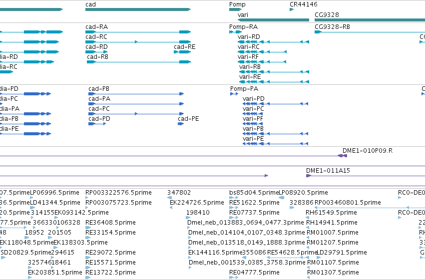The image size is (425, 280).
Task: Click the RP003322576.5prime EST label
Action: tap(118, 193)
